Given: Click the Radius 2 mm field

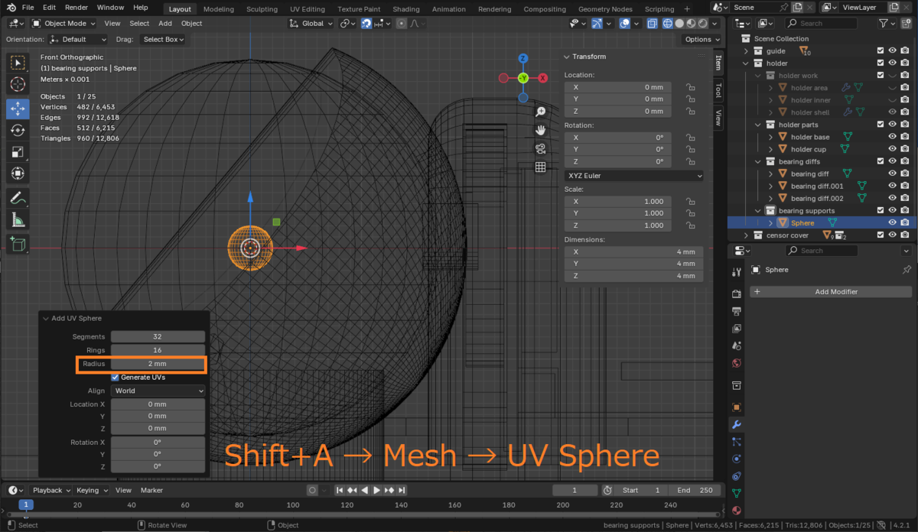Looking at the screenshot, I should click(158, 364).
